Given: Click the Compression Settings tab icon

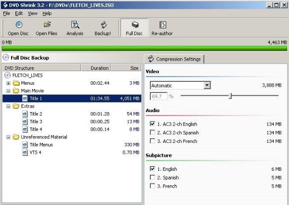Looking at the screenshot, I should (151, 59).
